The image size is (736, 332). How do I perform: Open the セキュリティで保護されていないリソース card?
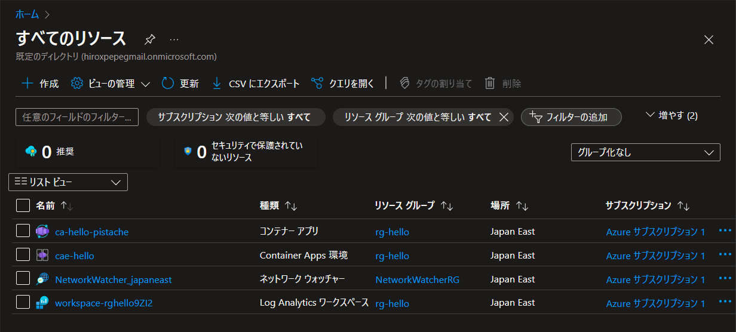point(246,152)
